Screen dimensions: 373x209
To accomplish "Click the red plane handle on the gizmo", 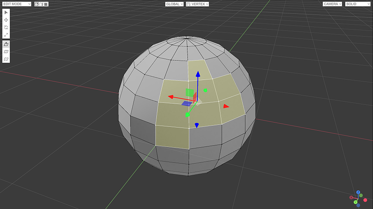I will [195, 97].
